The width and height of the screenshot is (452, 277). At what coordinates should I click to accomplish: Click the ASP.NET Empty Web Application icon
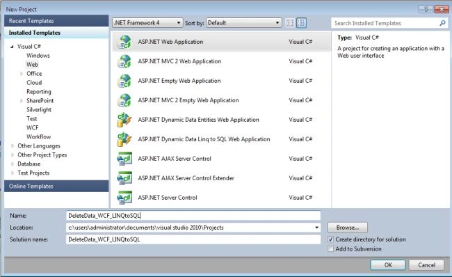tap(124, 81)
